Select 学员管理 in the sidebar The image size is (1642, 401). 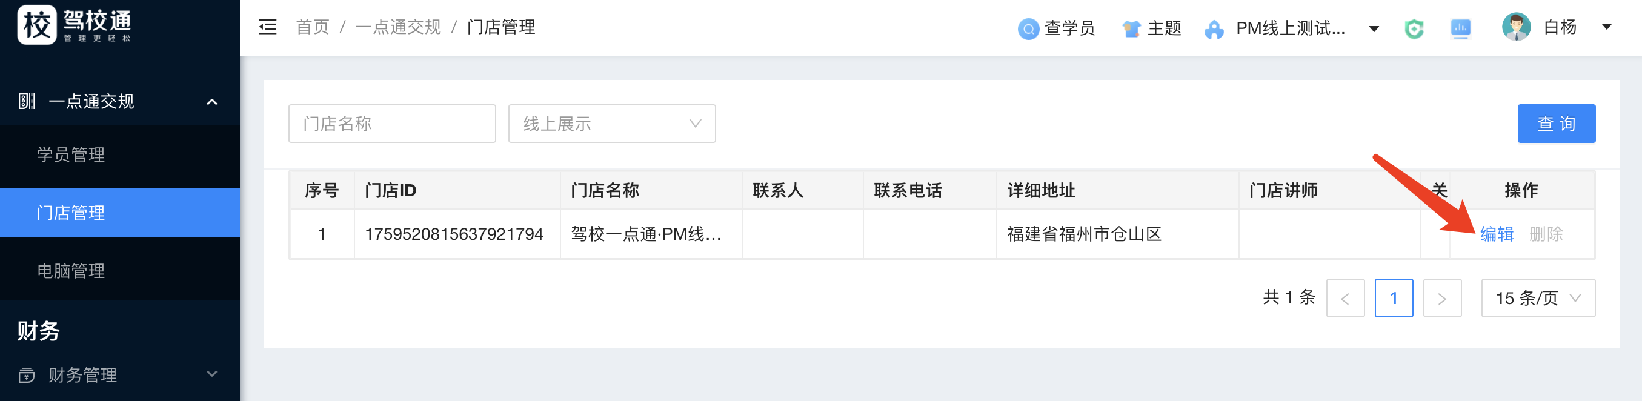[x=71, y=155]
